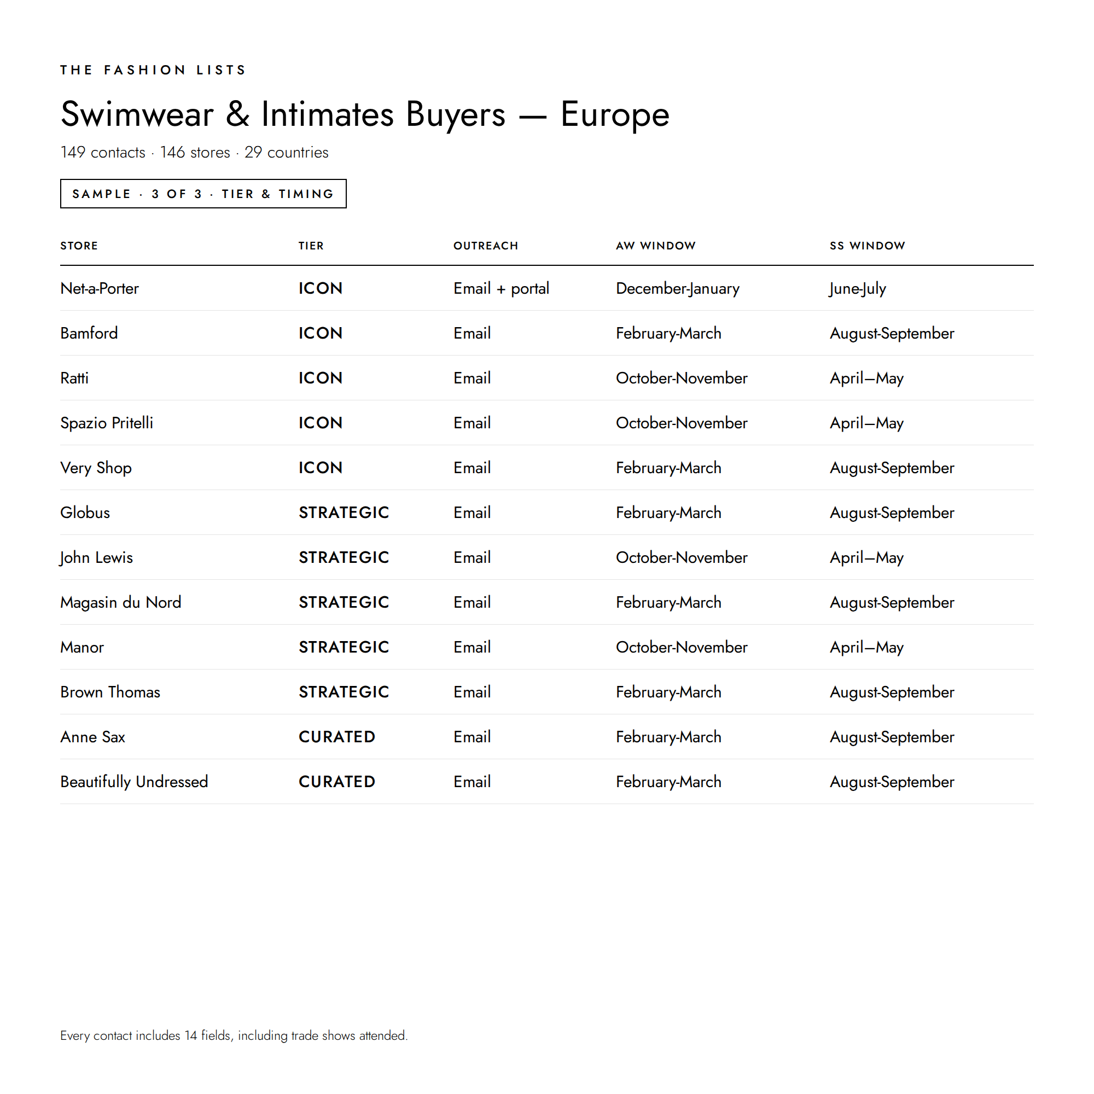Click August-September in Brown Thomas row
This screenshot has width=1094, height=1094.
pos(892,692)
